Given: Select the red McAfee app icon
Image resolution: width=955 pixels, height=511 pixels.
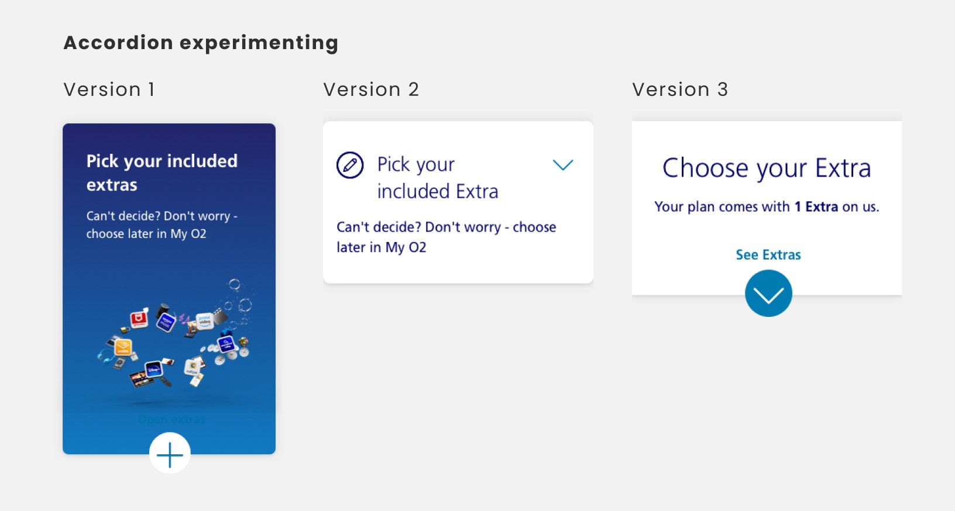Looking at the screenshot, I should pyautogui.click(x=139, y=319).
